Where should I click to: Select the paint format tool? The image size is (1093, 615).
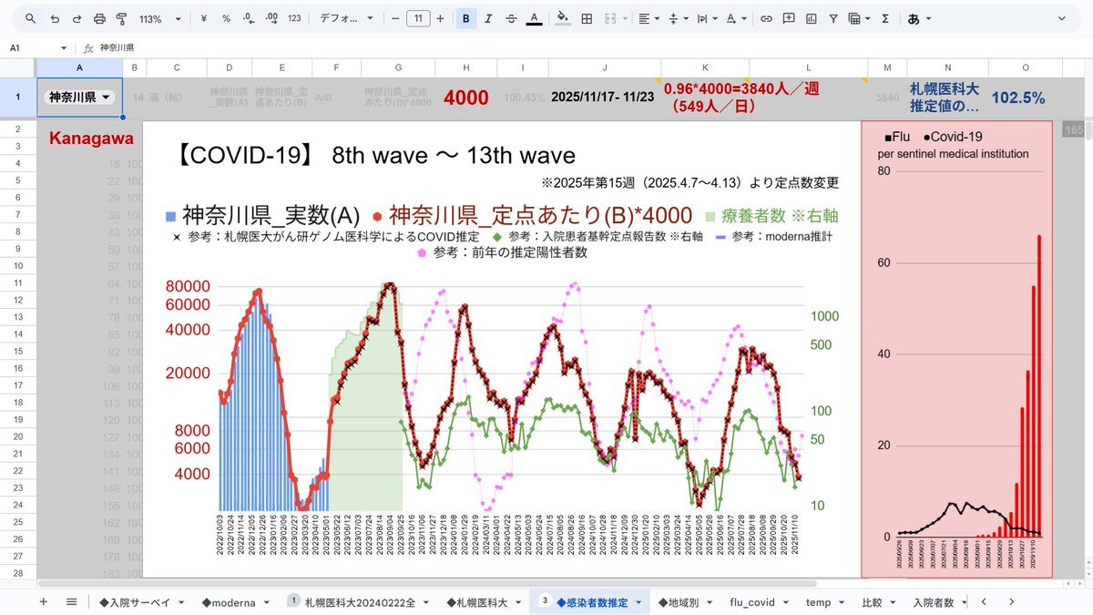[121, 18]
